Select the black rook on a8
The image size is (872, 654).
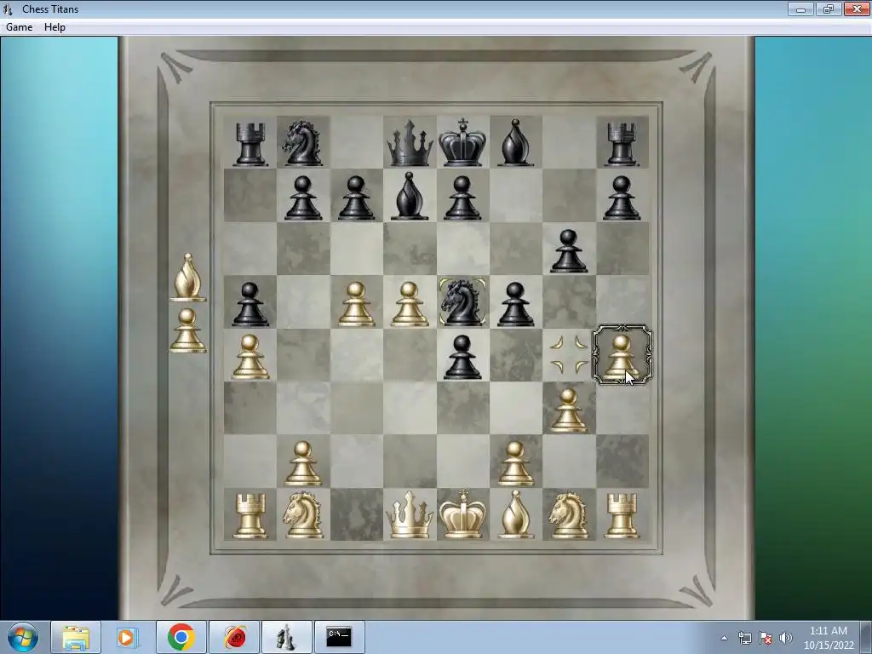[250, 145]
